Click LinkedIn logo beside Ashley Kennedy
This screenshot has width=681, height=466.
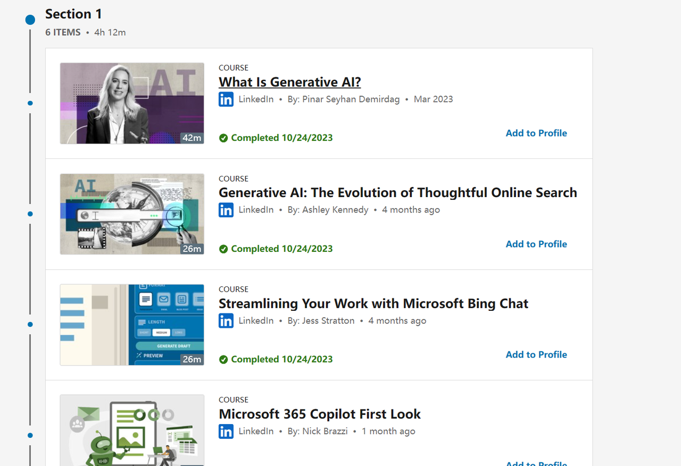pyautogui.click(x=226, y=210)
